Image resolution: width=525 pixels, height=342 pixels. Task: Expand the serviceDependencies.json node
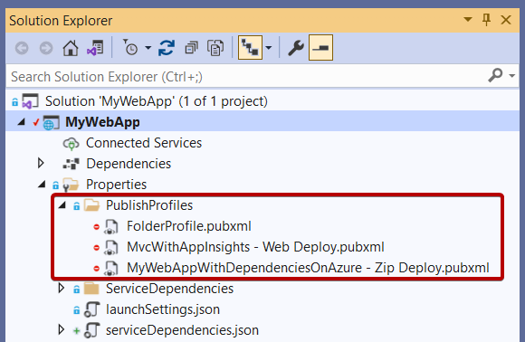pyautogui.click(x=61, y=329)
